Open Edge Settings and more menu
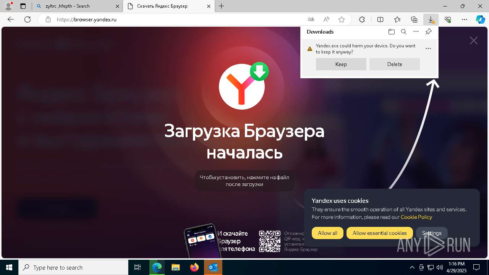Viewport: 489px width, 275px height. click(x=465, y=19)
